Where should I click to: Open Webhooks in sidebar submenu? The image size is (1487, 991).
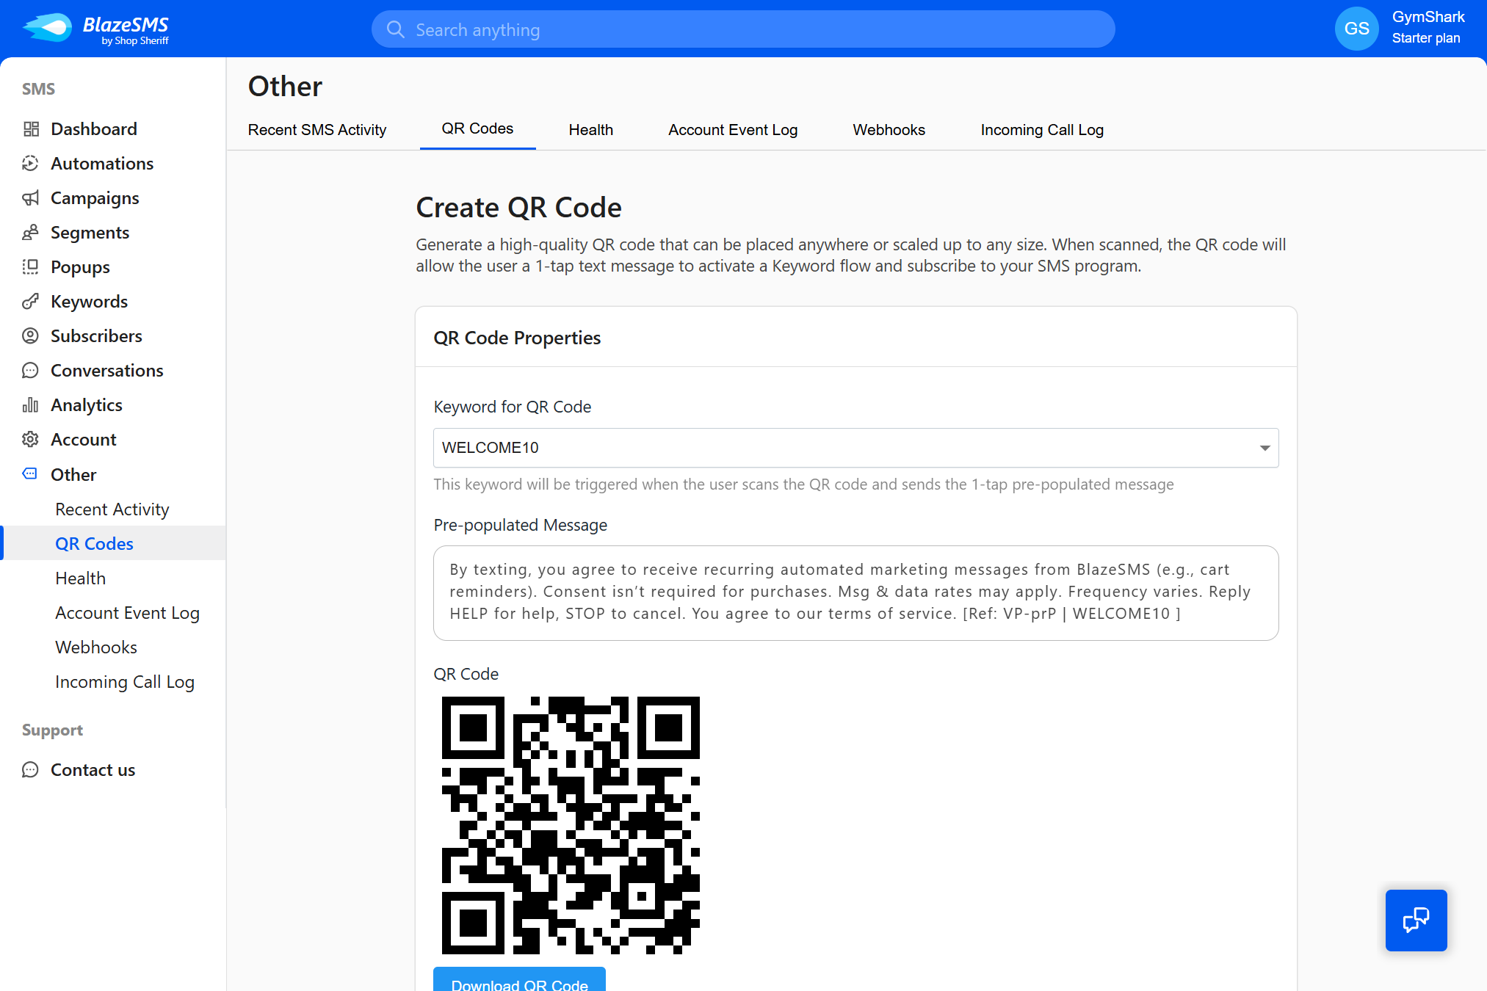pos(96,647)
